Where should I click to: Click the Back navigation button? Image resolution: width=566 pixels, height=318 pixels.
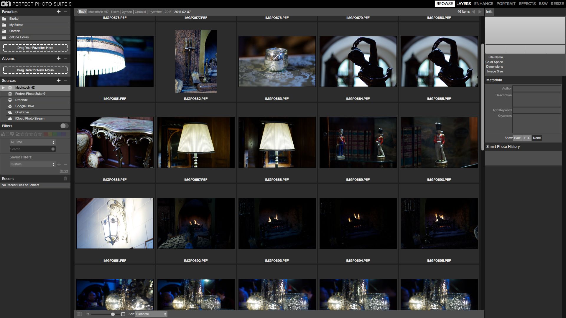pyautogui.click(x=82, y=11)
